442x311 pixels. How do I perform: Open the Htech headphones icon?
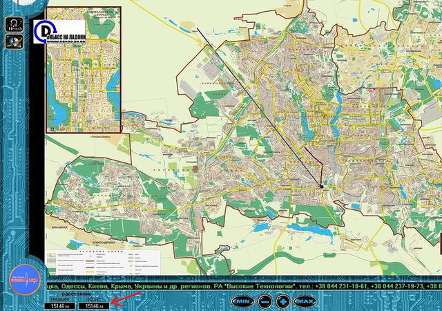pyautogui.click(x=14, y=23)
